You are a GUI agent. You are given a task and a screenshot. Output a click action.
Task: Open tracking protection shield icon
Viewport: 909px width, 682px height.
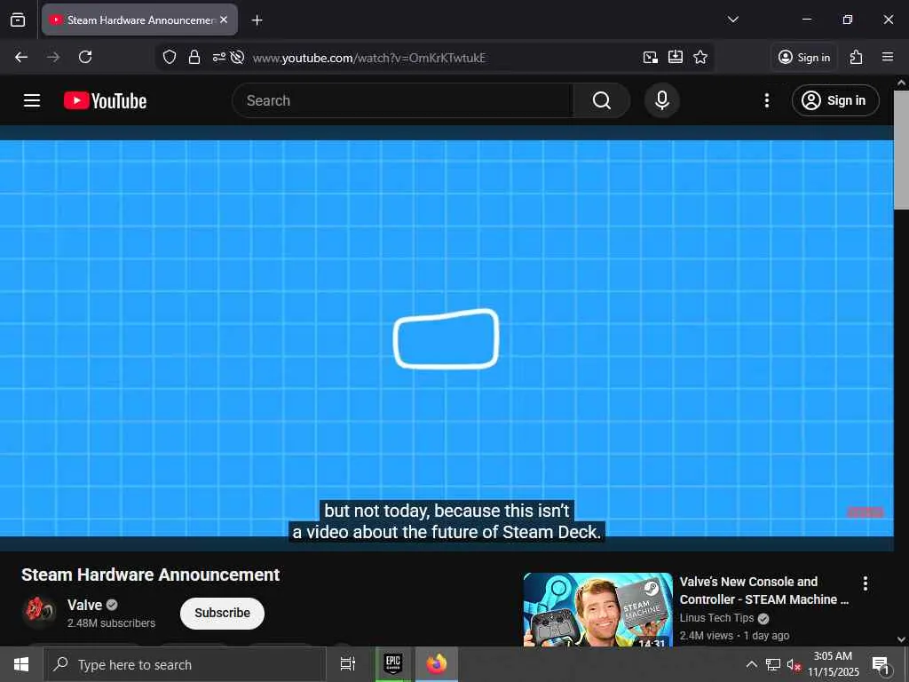(x=170, y=57)
